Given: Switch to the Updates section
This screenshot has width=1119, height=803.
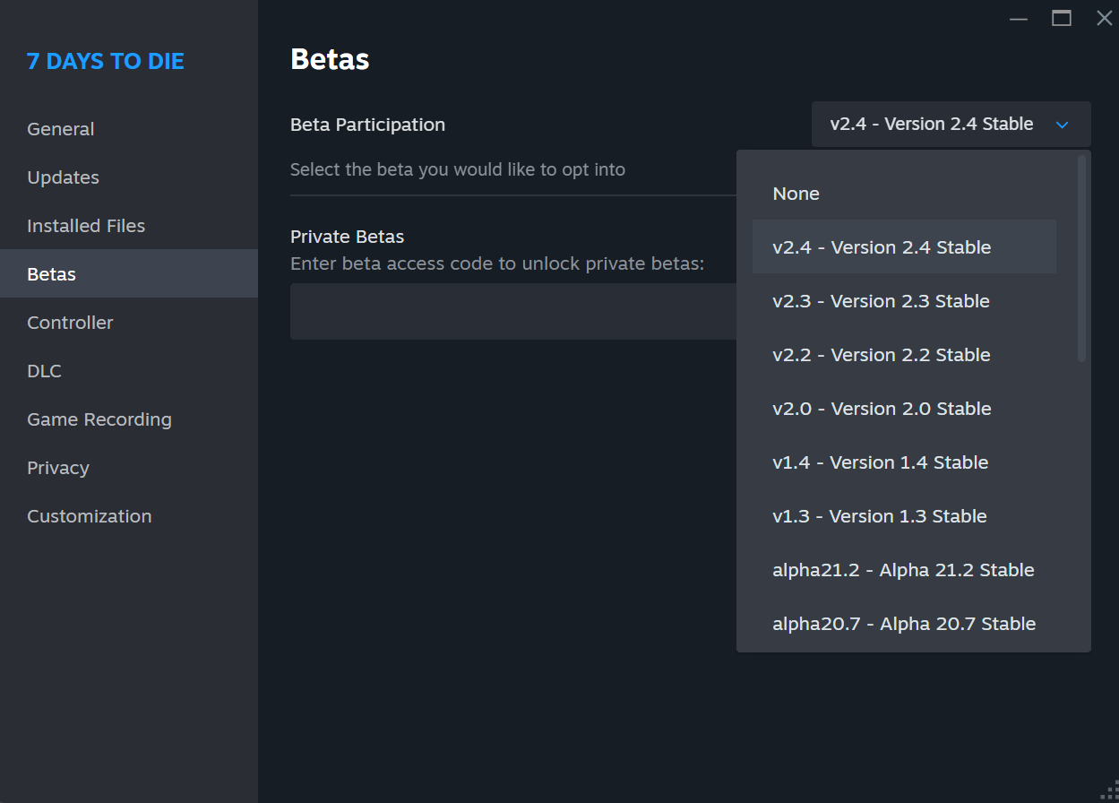Looking at the screenshot, I should (63, 177).
